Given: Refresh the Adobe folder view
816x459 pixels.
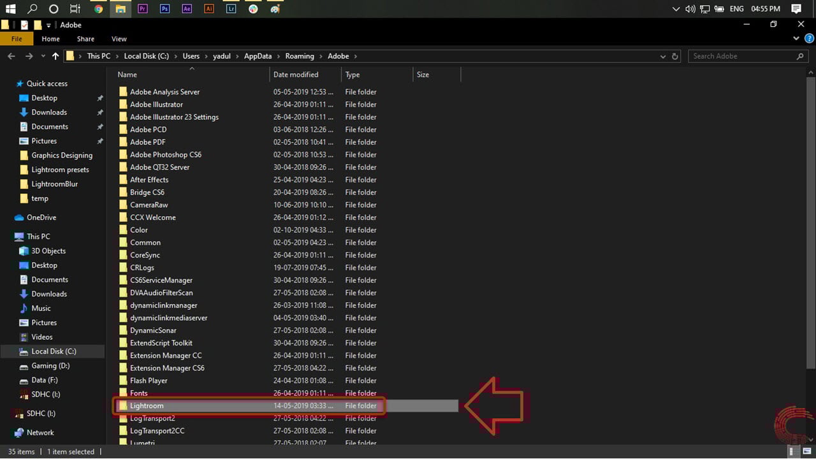Looking at the screenshot, I should [675, 56].
